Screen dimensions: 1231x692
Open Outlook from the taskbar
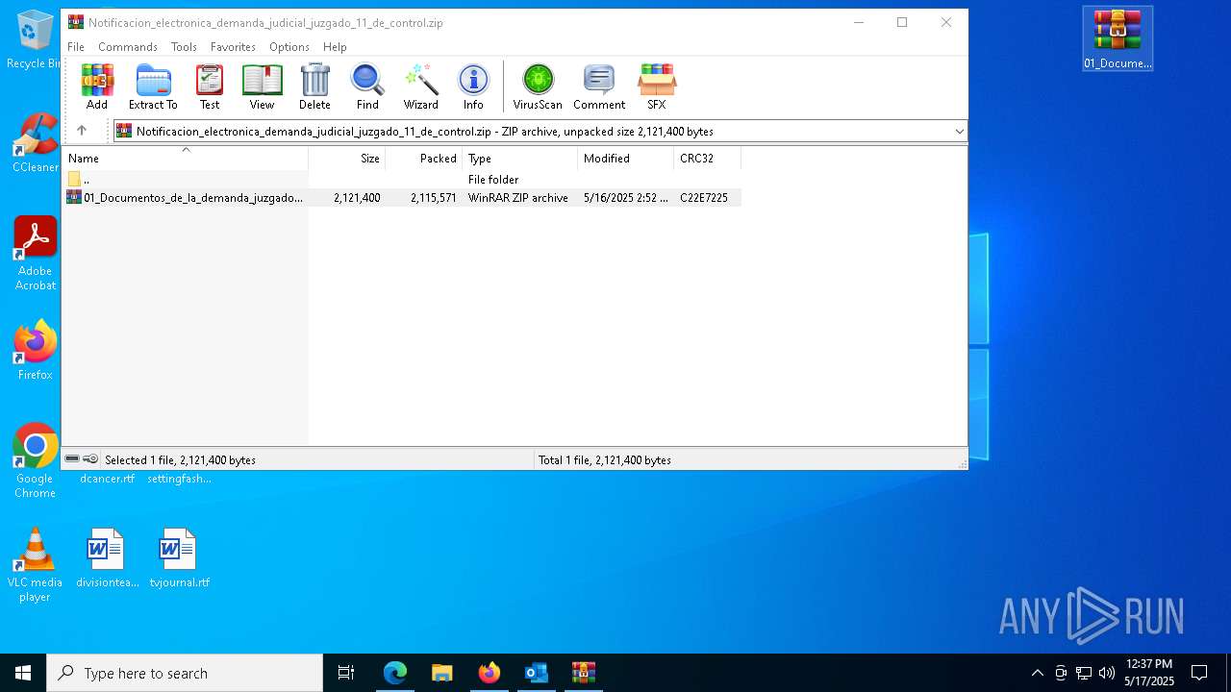coord(536,673)
